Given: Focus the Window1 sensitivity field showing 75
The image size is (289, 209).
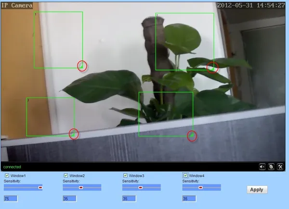Looking at the screenshot, I should [x=10, y=198].
